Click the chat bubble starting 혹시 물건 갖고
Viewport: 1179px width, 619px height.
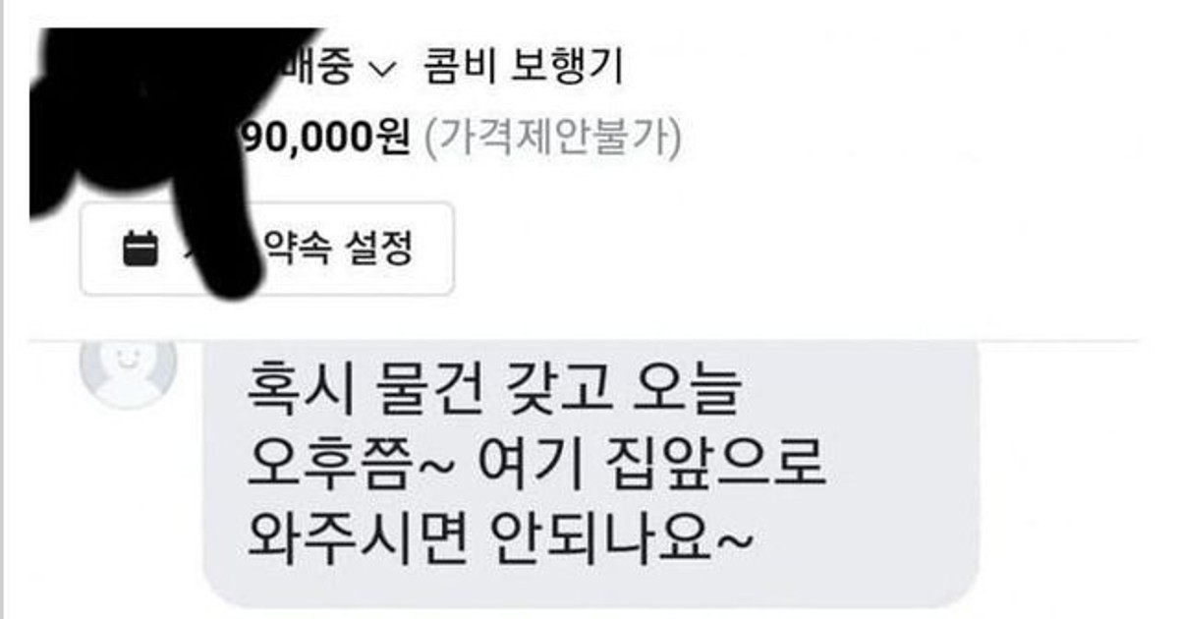[x=591, y=473]
